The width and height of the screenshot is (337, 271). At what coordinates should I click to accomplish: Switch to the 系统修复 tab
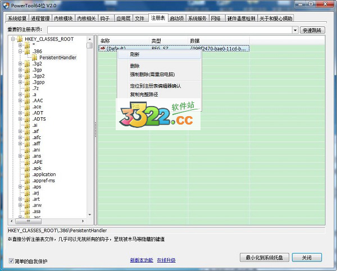point(17,19)
